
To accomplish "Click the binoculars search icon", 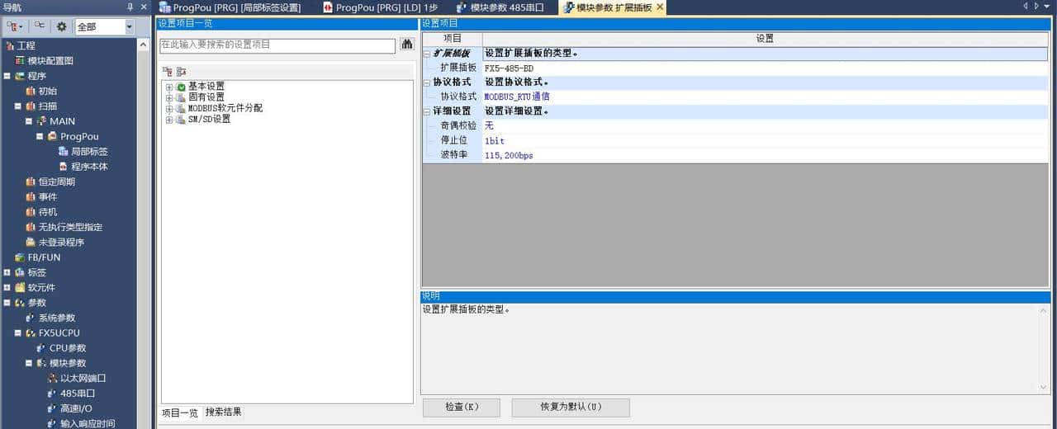I will pyautogui.click(x=407, y=45).
